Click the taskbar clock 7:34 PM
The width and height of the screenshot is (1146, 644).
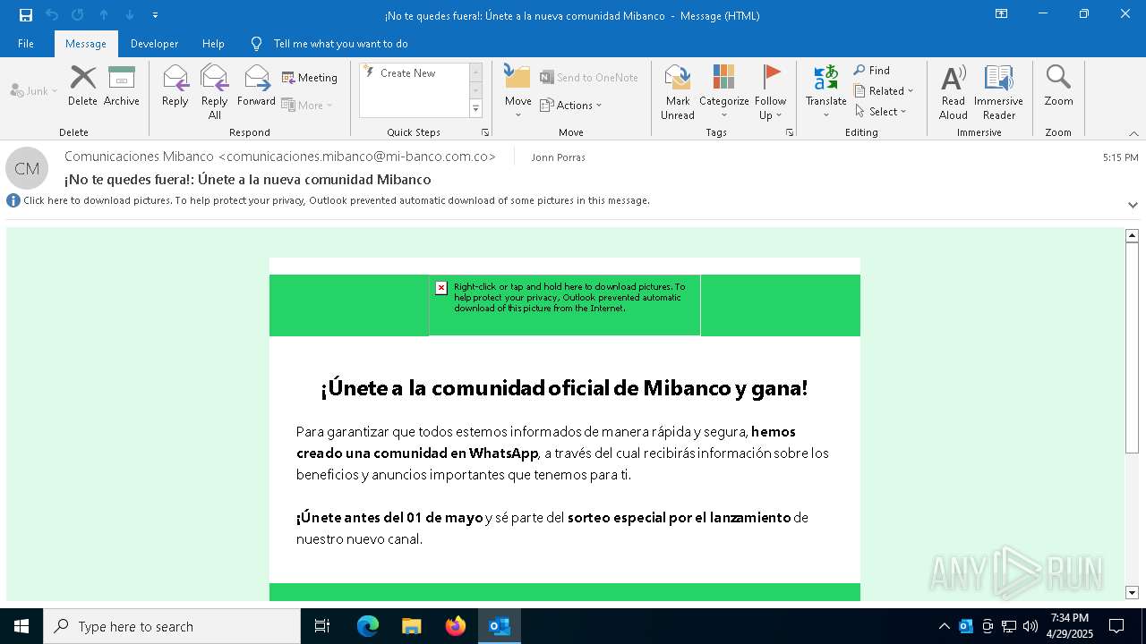click(1070, 618)
